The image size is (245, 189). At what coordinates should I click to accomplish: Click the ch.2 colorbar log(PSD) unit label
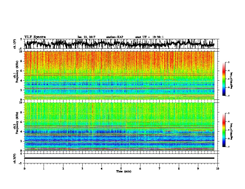[231, 131]
